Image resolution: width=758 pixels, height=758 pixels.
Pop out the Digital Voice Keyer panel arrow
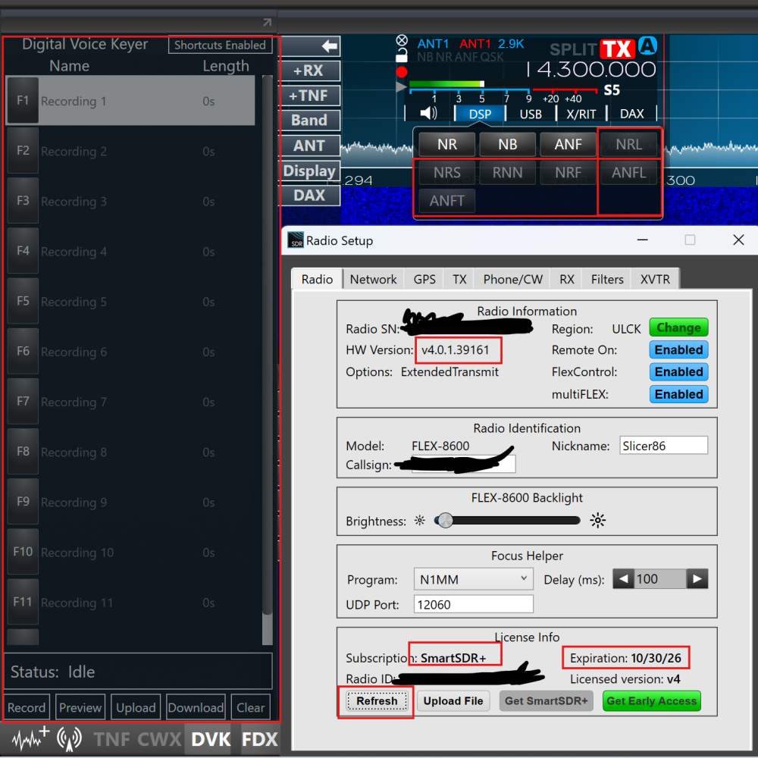coord(268,22)
